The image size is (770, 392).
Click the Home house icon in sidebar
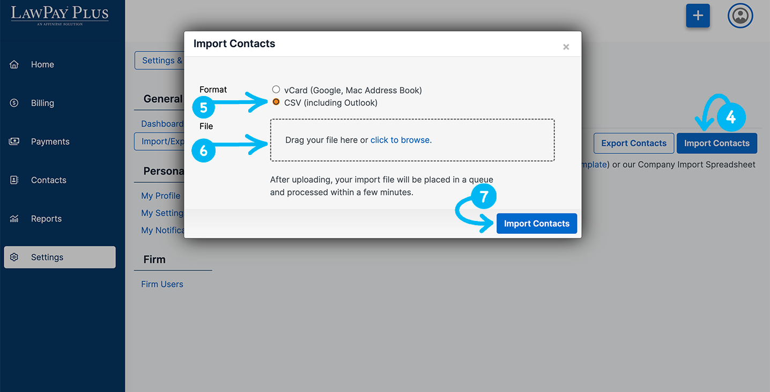coord(14,64)
